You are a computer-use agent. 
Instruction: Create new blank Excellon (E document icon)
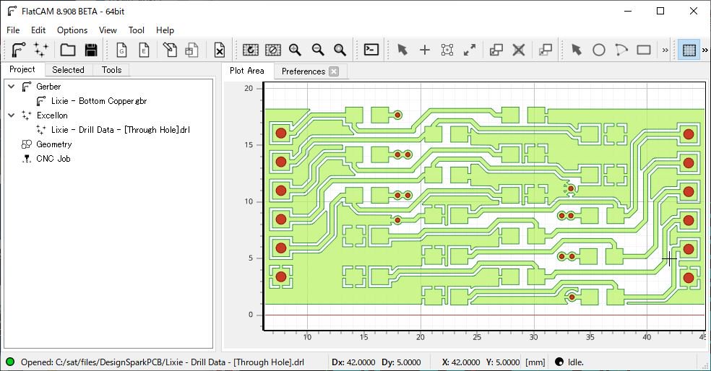pos(144,50)
